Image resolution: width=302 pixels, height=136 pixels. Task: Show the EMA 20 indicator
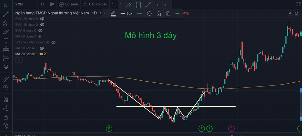click(x=42, y=19)
